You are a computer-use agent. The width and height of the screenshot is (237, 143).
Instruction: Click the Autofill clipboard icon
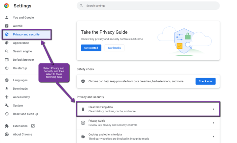7,26
